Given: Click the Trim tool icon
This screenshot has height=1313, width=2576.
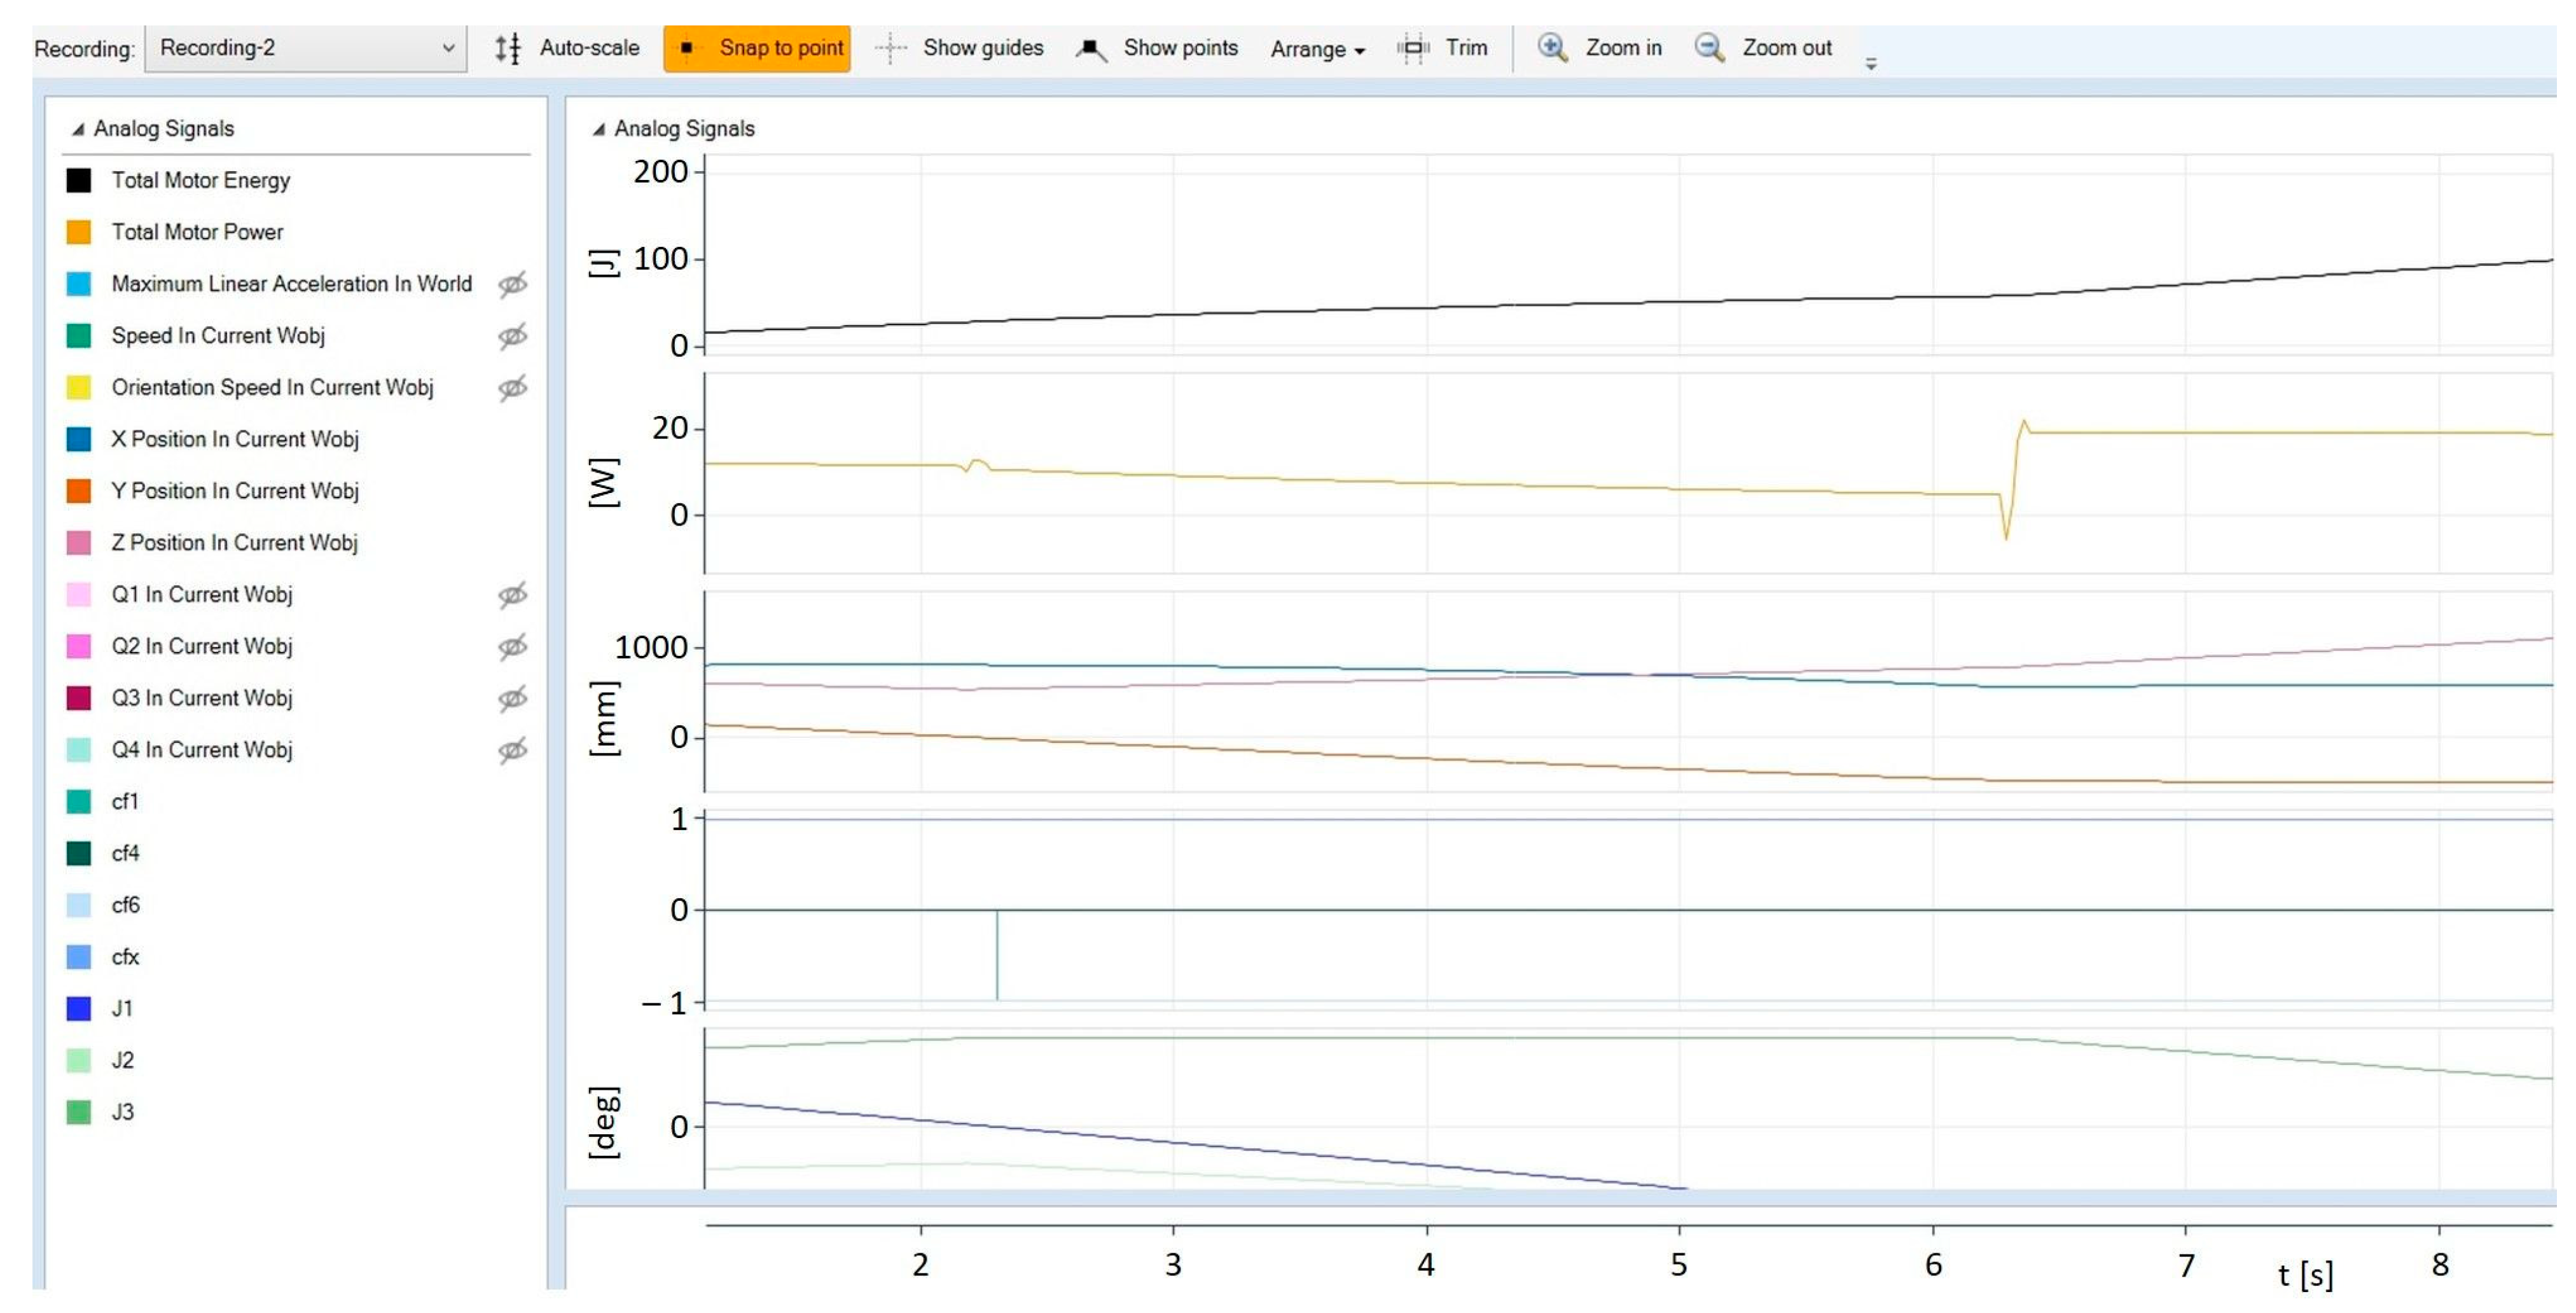Looking at the screenshot, I should point(1413,48).
